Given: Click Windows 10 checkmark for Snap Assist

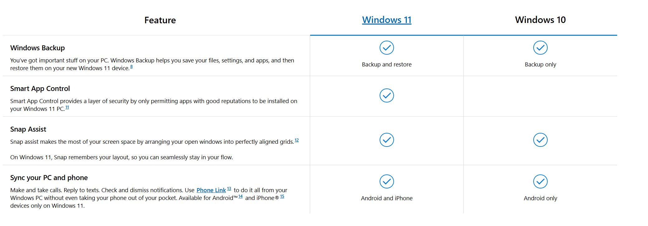Looking at the screenshot, I should click(540, 140).
